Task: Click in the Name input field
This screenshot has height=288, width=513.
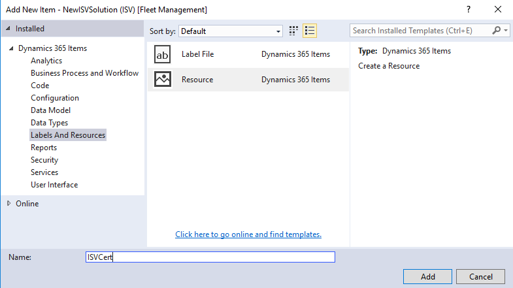Action: (x=210, y=257)
